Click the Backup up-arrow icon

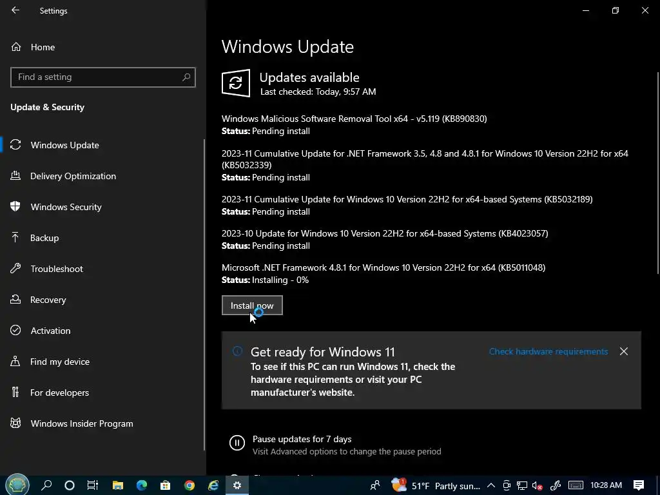coord(15,237)
